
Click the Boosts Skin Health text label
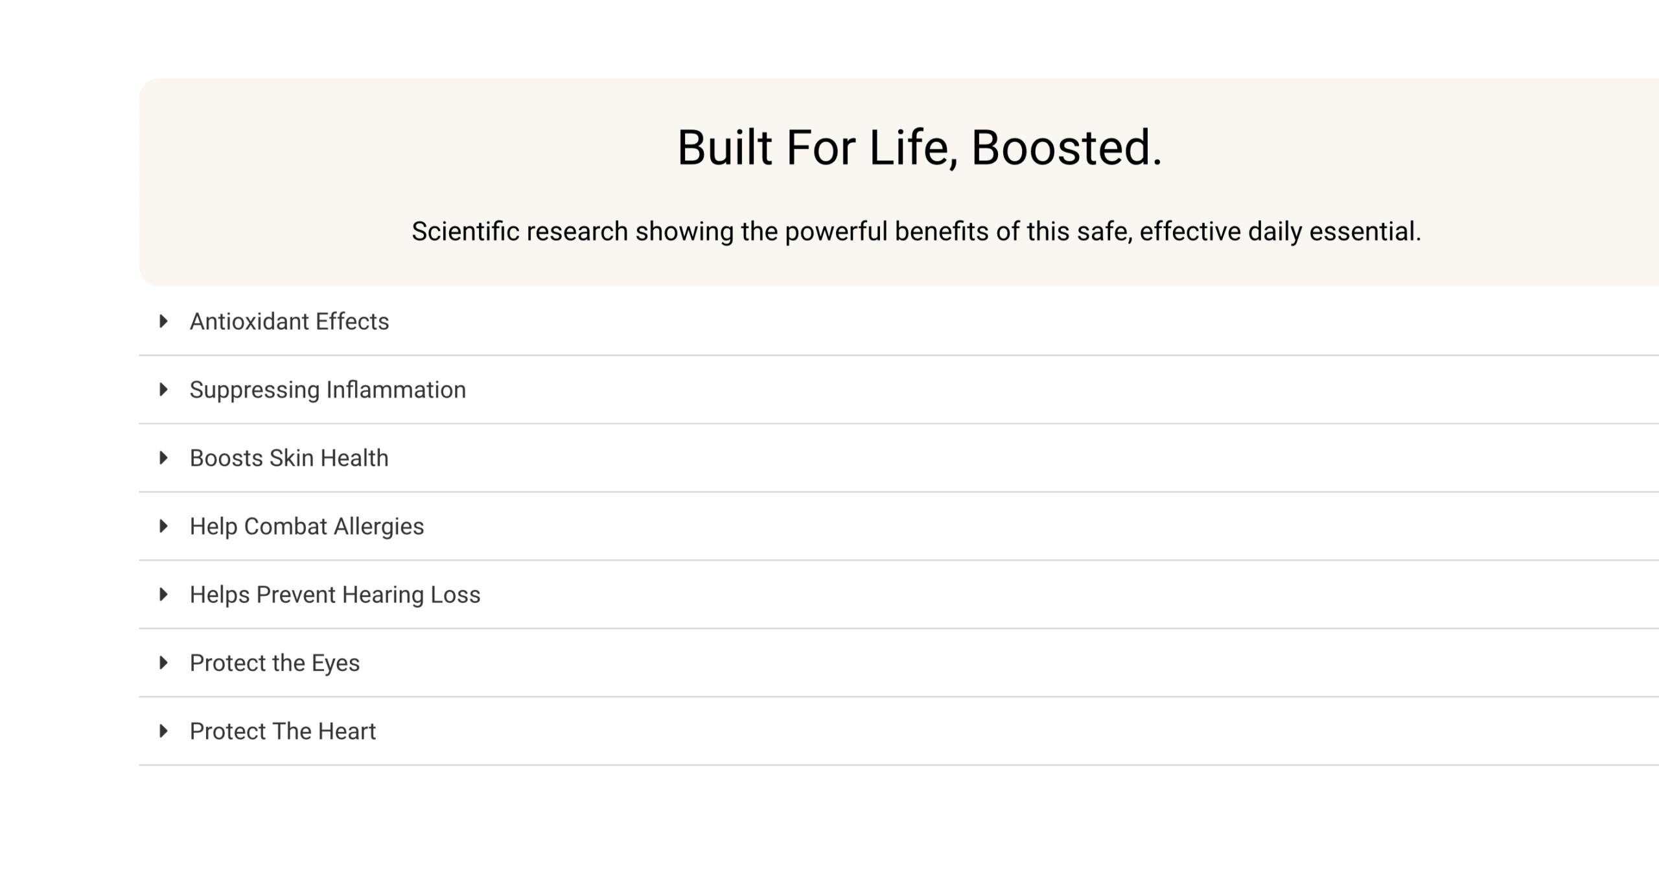tap(289, 458)
